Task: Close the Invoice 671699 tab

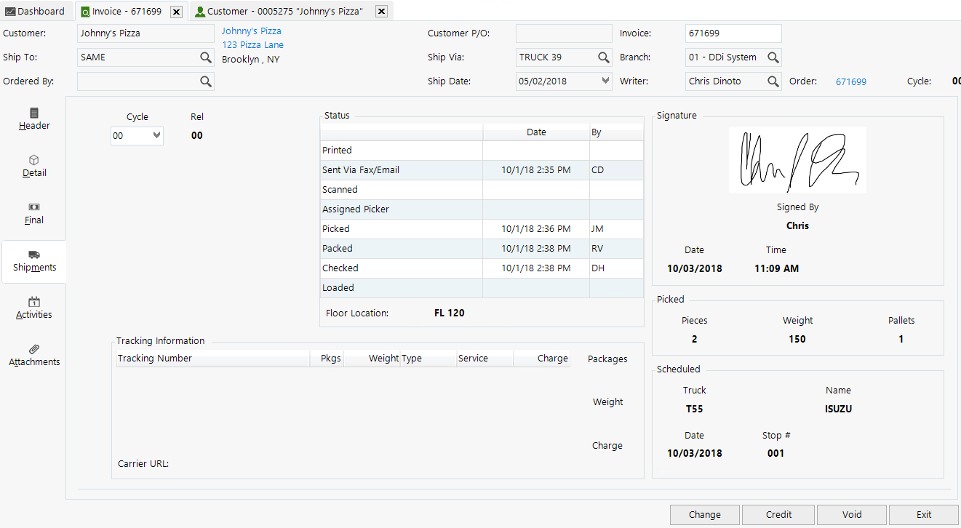Action: [176, 12]
